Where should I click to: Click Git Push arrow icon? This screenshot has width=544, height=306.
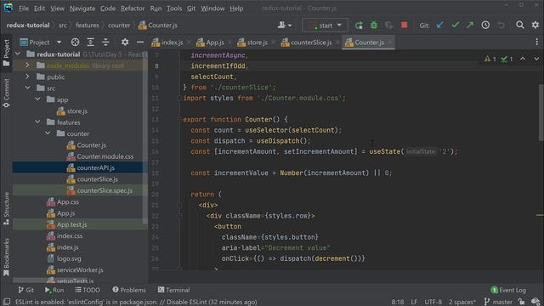coord(470,25)
